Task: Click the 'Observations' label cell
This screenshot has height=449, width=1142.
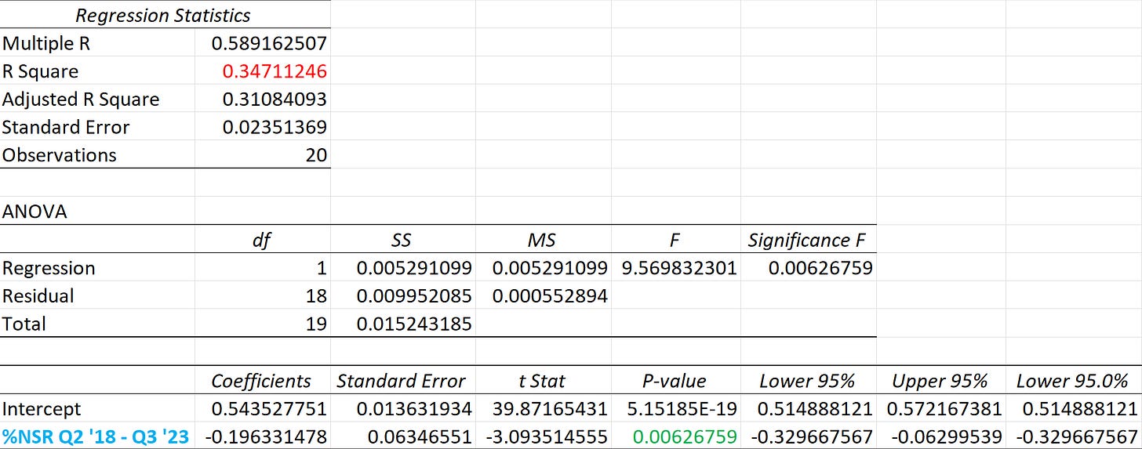Action: pos(60,155)
